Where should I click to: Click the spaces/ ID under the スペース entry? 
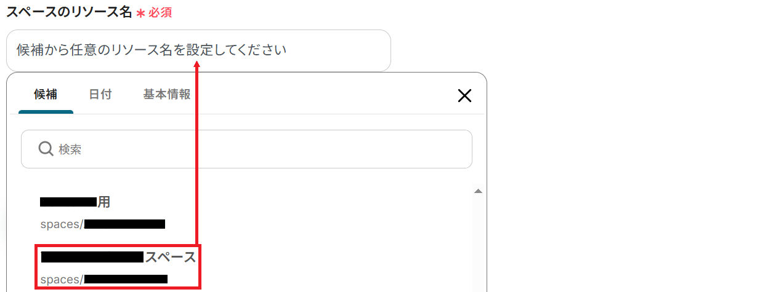point(104,279)
